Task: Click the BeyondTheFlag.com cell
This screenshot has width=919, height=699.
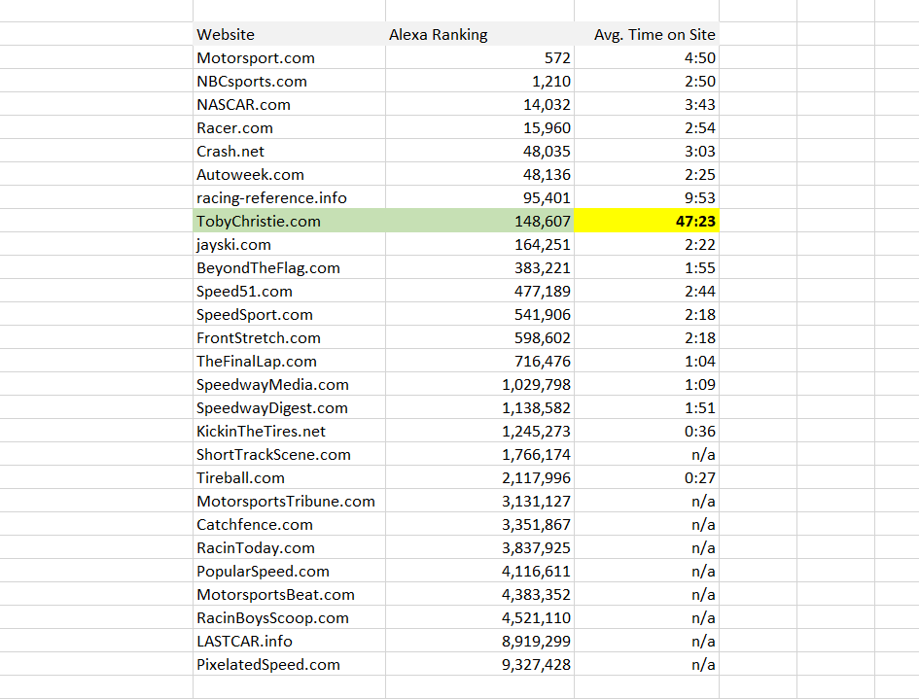Action: tap(289, 267)
